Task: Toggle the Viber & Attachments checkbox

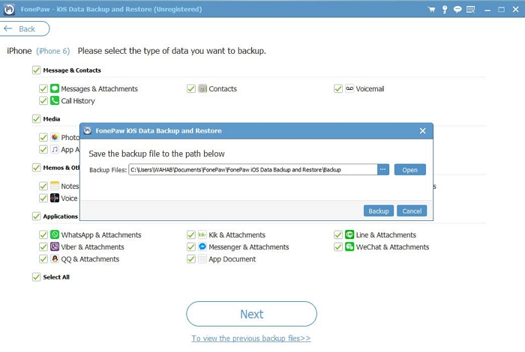Action: pos(43,246)
